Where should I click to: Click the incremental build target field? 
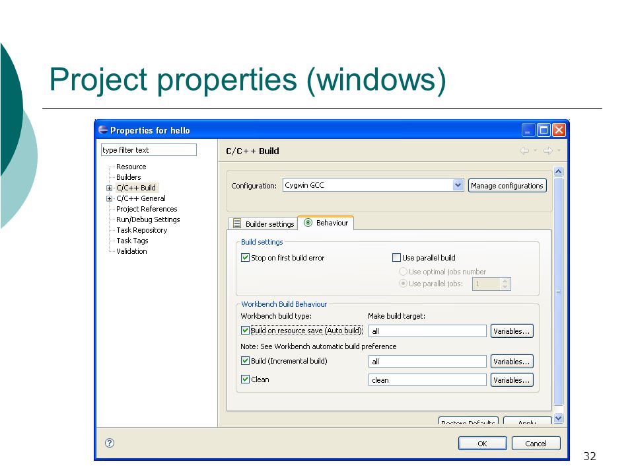point(427,361)
